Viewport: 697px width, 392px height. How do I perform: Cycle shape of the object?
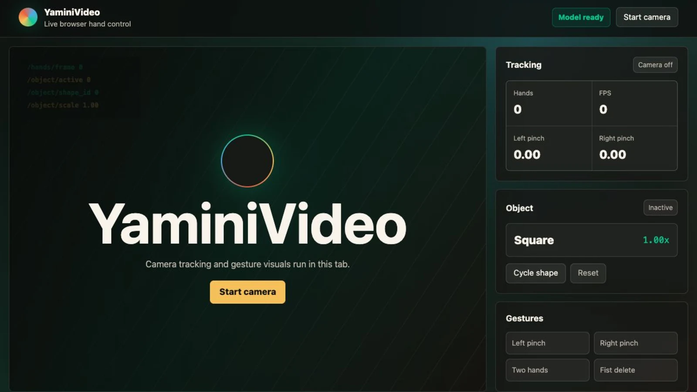(x=535, y=273)
